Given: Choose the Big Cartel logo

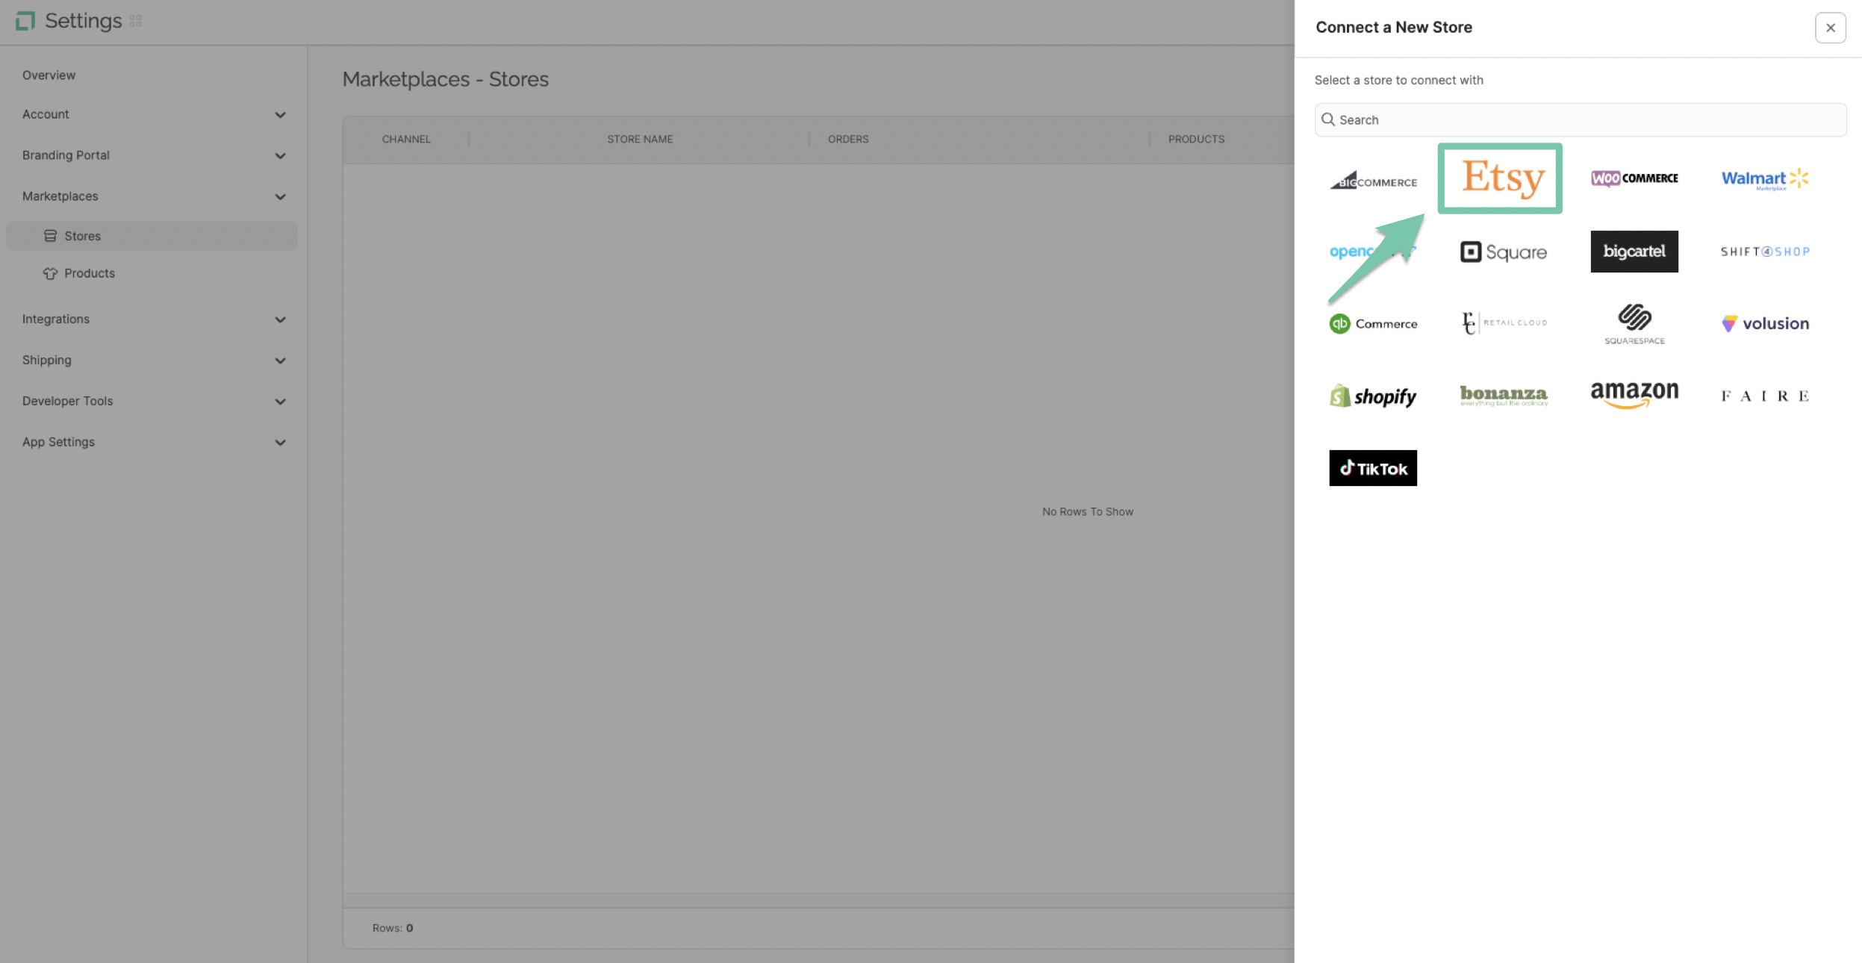Looking at the screenshot, I should (x=1634, y=252).
